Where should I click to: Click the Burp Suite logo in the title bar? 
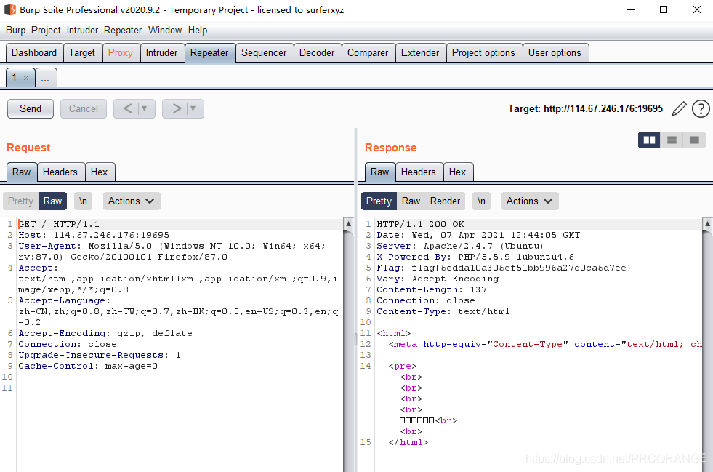[10, 9]
